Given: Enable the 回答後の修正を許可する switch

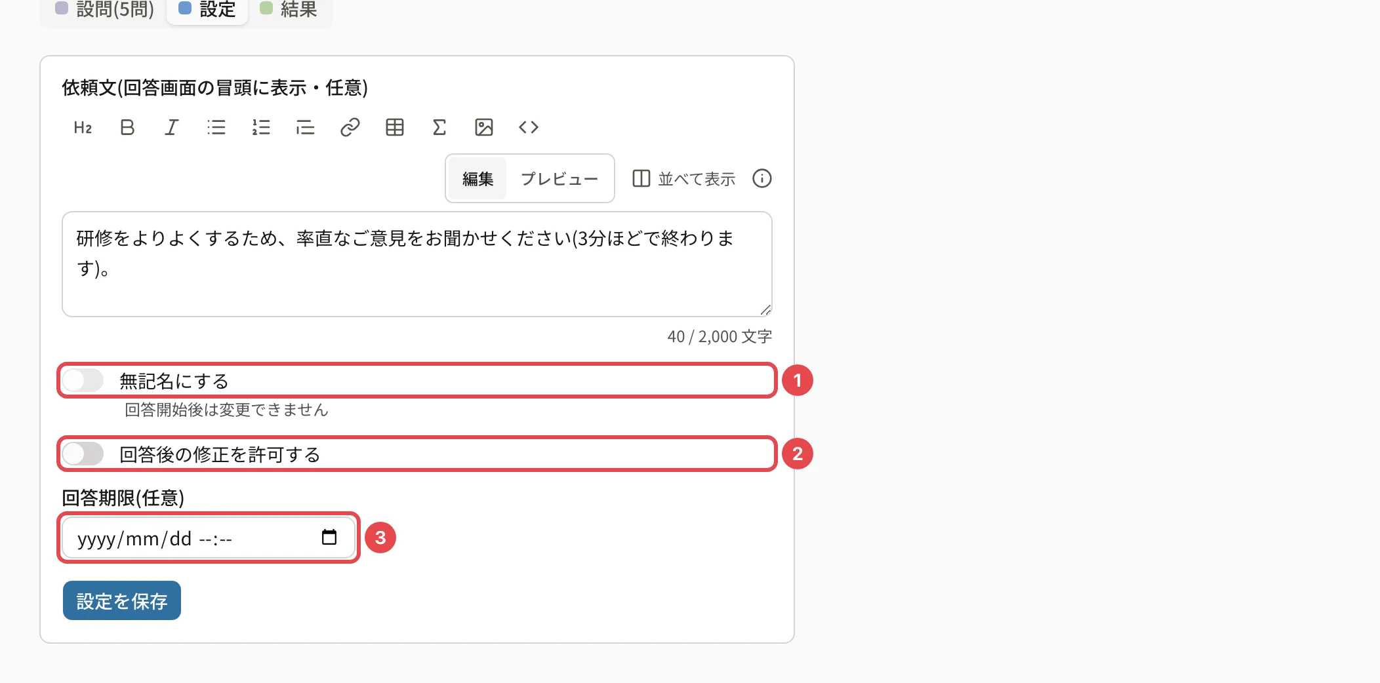Looking at the screenshot, I should (x=83, y=454).
